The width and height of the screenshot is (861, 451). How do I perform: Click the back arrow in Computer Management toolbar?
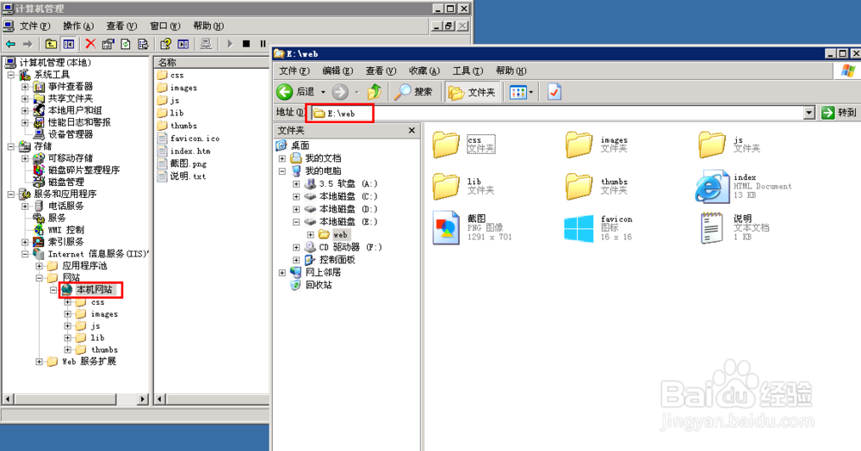coord(10,44)
